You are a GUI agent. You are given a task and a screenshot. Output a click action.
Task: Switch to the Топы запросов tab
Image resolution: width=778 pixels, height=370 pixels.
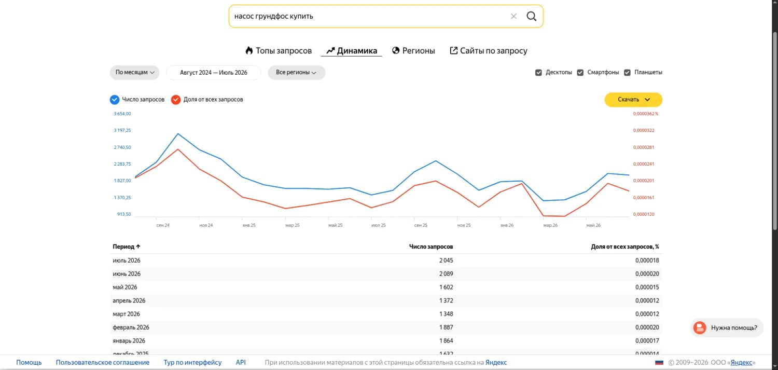point(279,51)
